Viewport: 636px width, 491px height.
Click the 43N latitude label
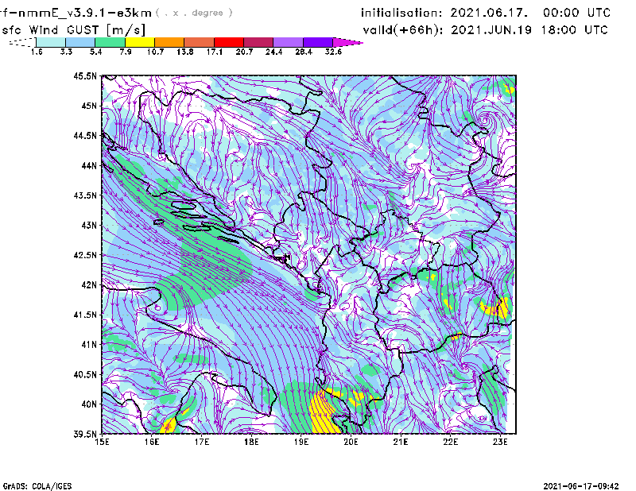pyautogui.click(x=89, y=225)
